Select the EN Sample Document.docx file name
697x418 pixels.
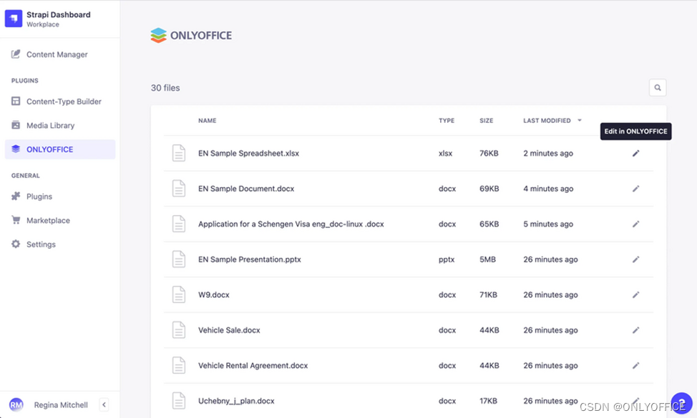pos(246,189)
